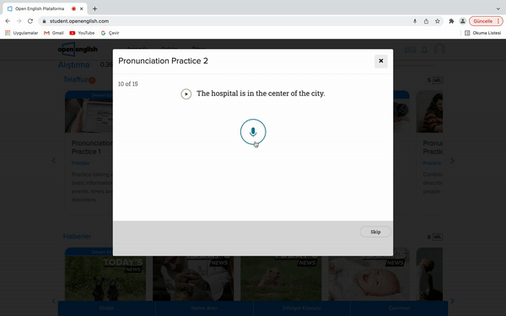Go forward in browser history
This screenshot has height=316, width=506.
[x=19, y=21]
